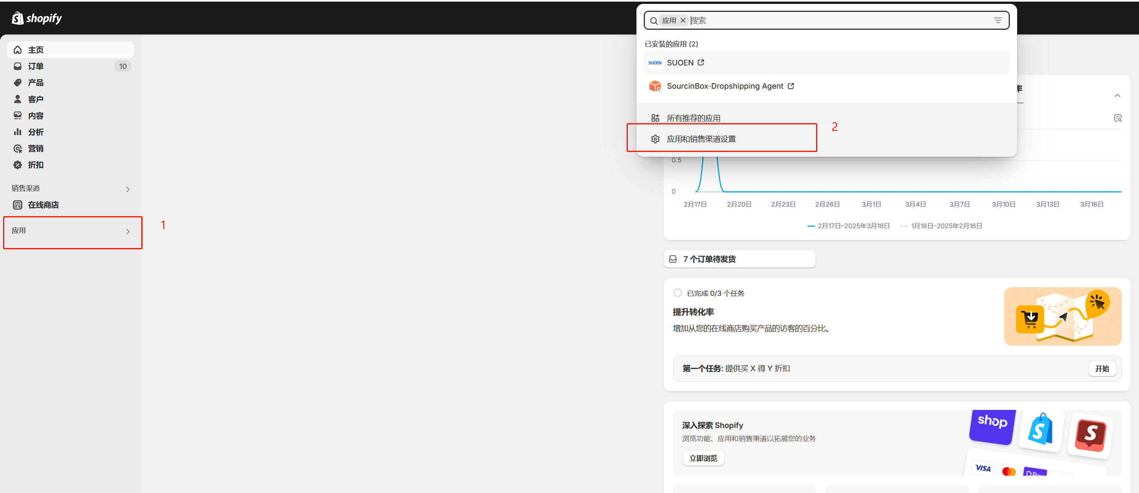Select 分析 in the sidebar
The width and height of the screenshot is (1139, 493).
point(70,132)
